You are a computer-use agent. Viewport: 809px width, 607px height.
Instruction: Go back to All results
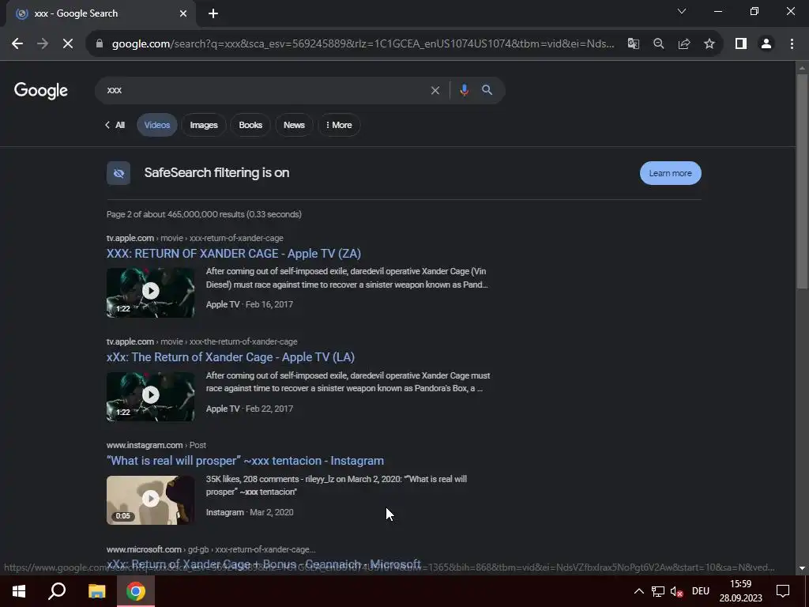(x=115, y=125)
